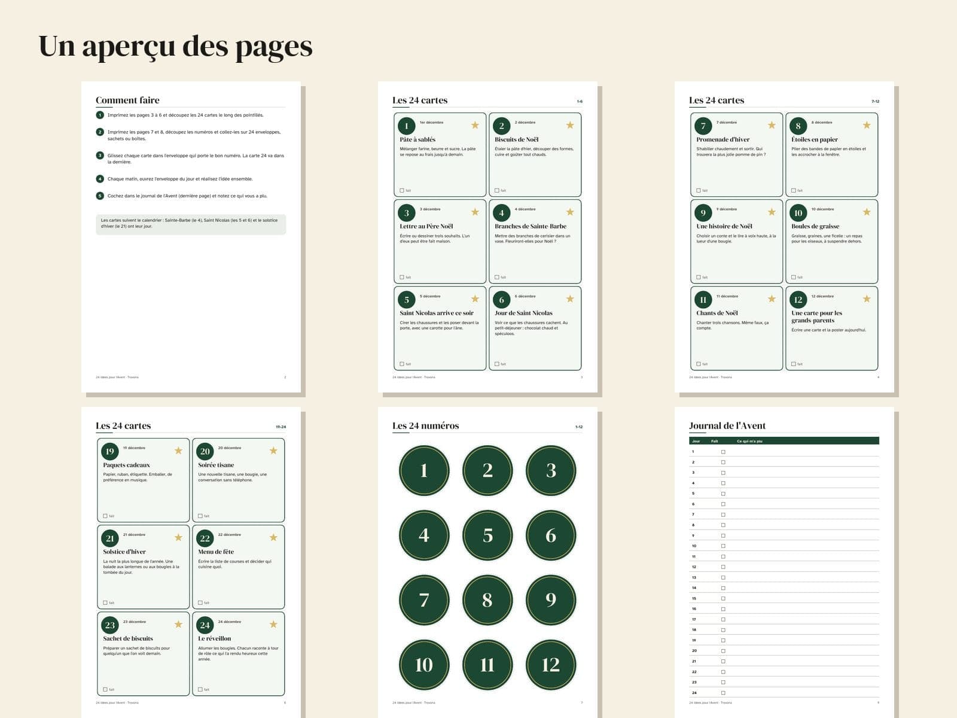This screenshot has width=957, height=718.
Task: Click the green 10 badge on Boules de graisse
Action: click(x=798, y=212)
